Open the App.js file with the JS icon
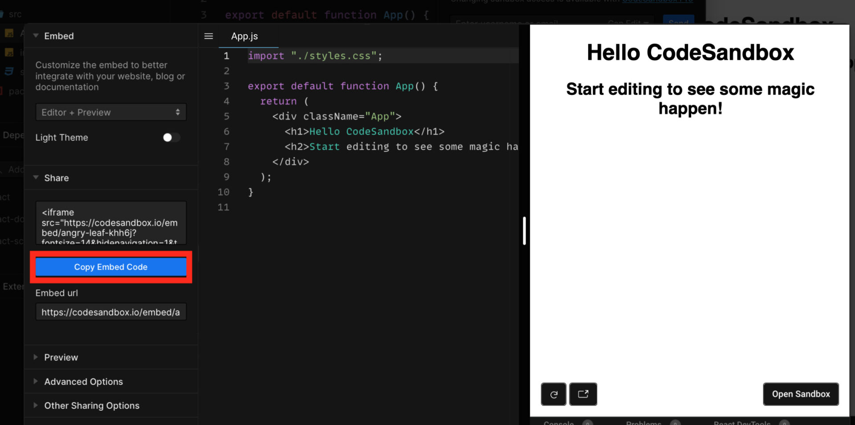The height and width of the screenshot is (425, 855). point(9,33)
